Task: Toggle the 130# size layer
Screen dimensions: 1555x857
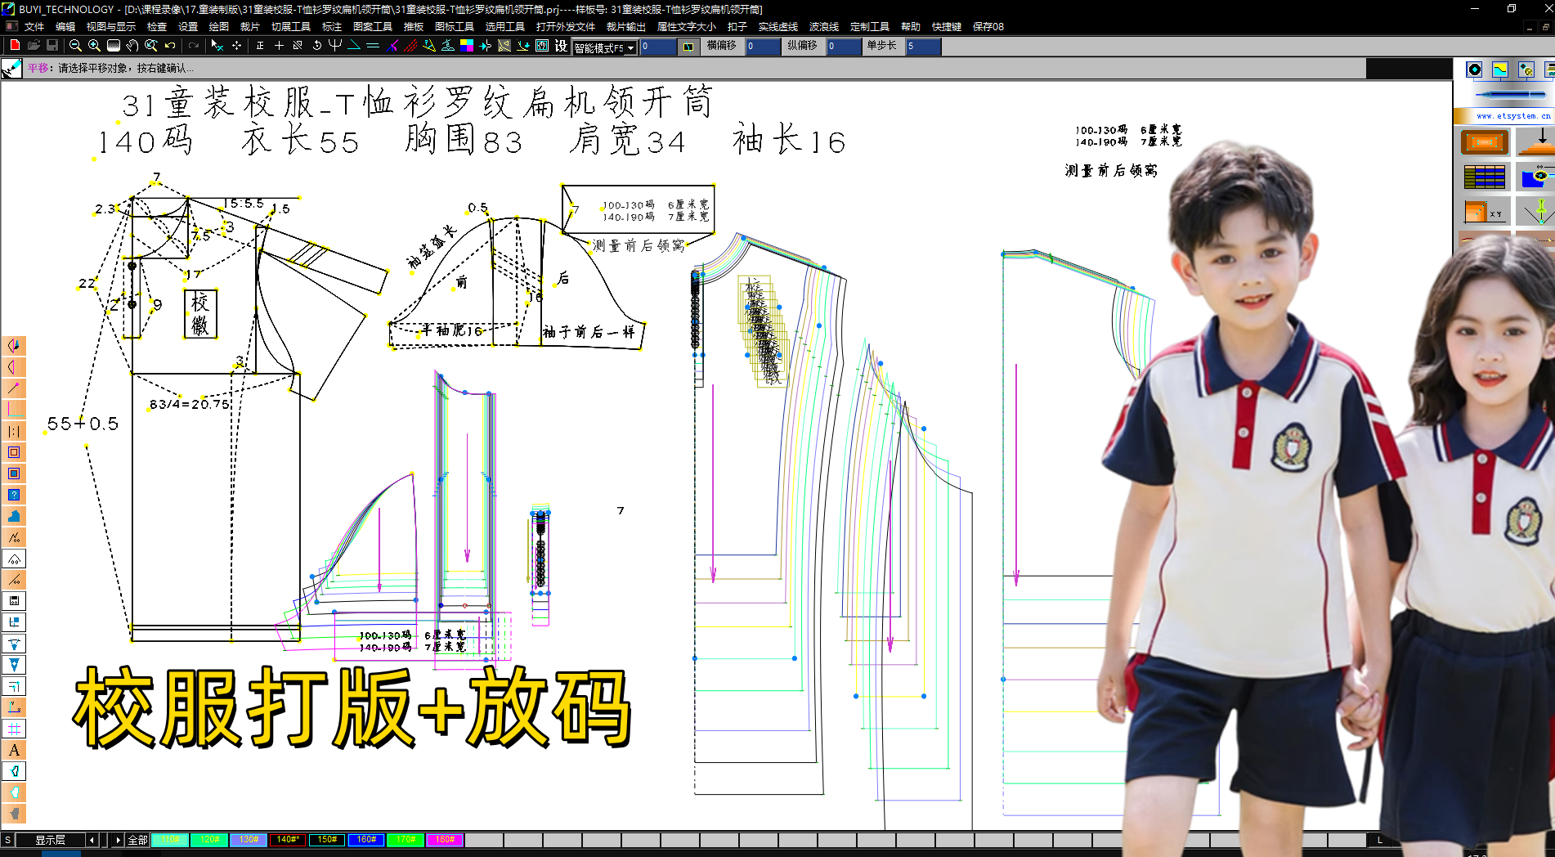Action: click(249, 840)
